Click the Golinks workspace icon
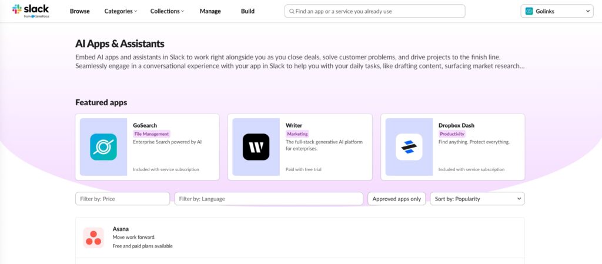The image size is (602, 264). 529,11
